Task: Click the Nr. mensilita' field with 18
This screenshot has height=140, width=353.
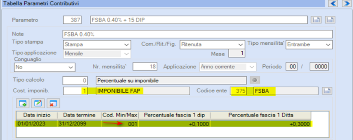Action: tap(145, 67)
